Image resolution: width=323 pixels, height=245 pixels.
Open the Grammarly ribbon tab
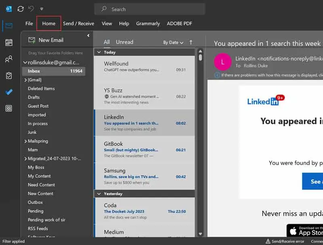148,24
